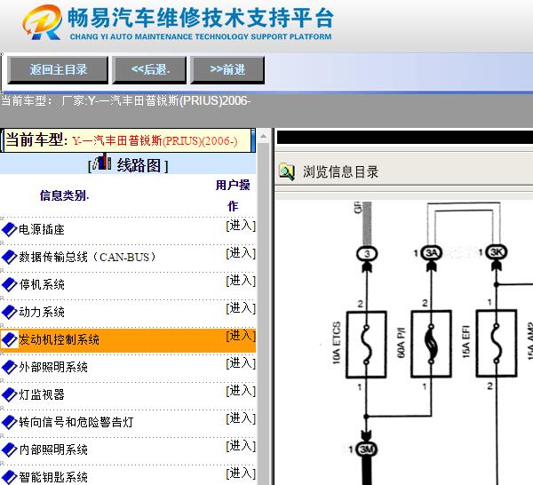Select 转向信号和危险警告灯 entry
Image resolution: width=533 pixels, height=485 pixels.
(76, 423)
